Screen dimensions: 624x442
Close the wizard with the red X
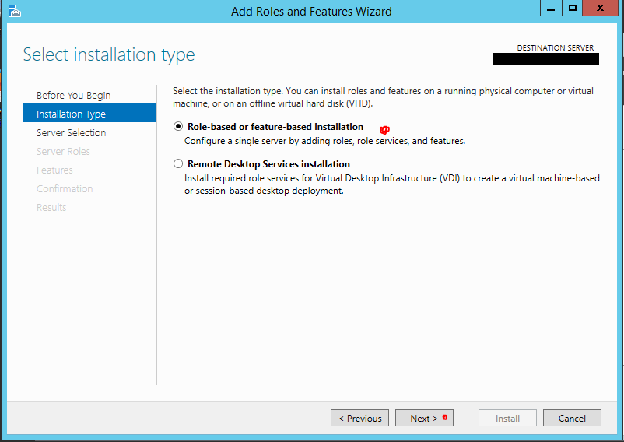pos(600,8)
